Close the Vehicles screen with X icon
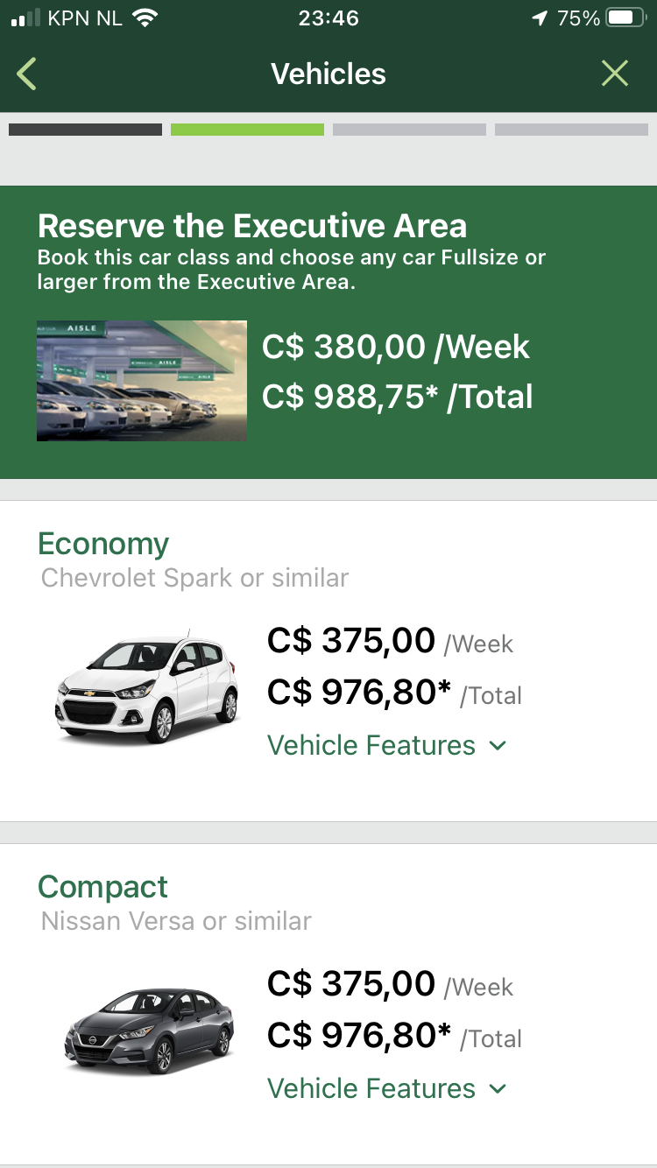 (615, 74)
